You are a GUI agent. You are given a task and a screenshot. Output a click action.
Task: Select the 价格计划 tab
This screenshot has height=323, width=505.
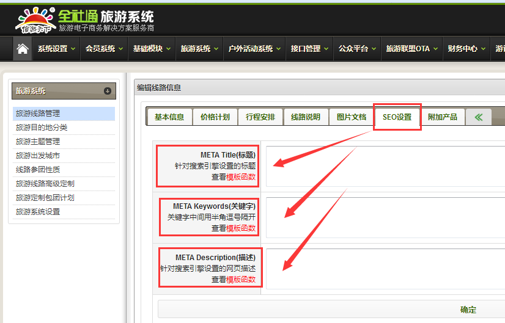[x=215, y=117]
